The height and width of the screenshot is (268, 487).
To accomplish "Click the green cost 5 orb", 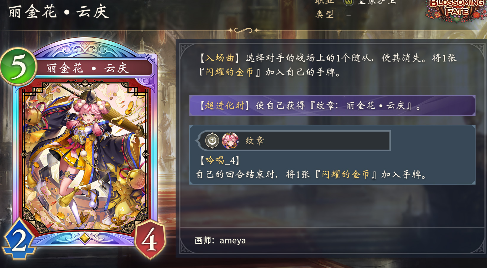I will (x=18, y=67).
